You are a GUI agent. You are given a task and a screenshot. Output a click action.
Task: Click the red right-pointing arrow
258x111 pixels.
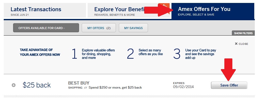pos(158,11)
